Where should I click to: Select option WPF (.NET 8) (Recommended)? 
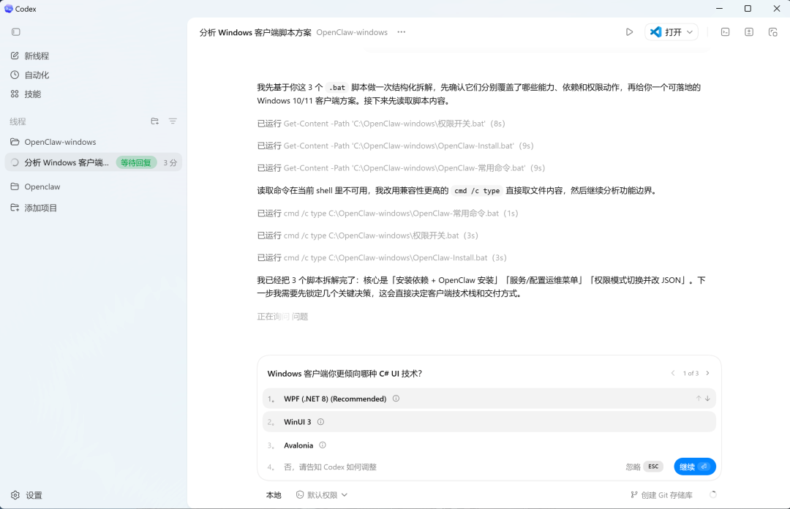click(336, 399)
